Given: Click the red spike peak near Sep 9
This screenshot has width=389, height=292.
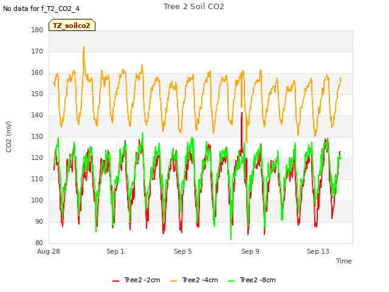Looking at the screenshot, I should tap(242, 113).
